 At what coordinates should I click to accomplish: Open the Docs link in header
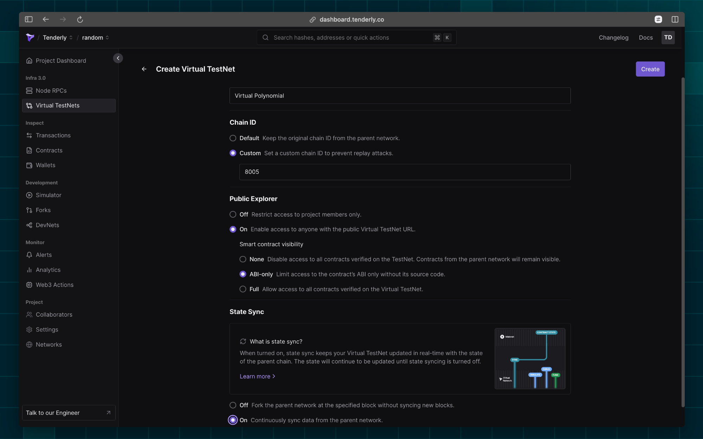coord(646,38)
